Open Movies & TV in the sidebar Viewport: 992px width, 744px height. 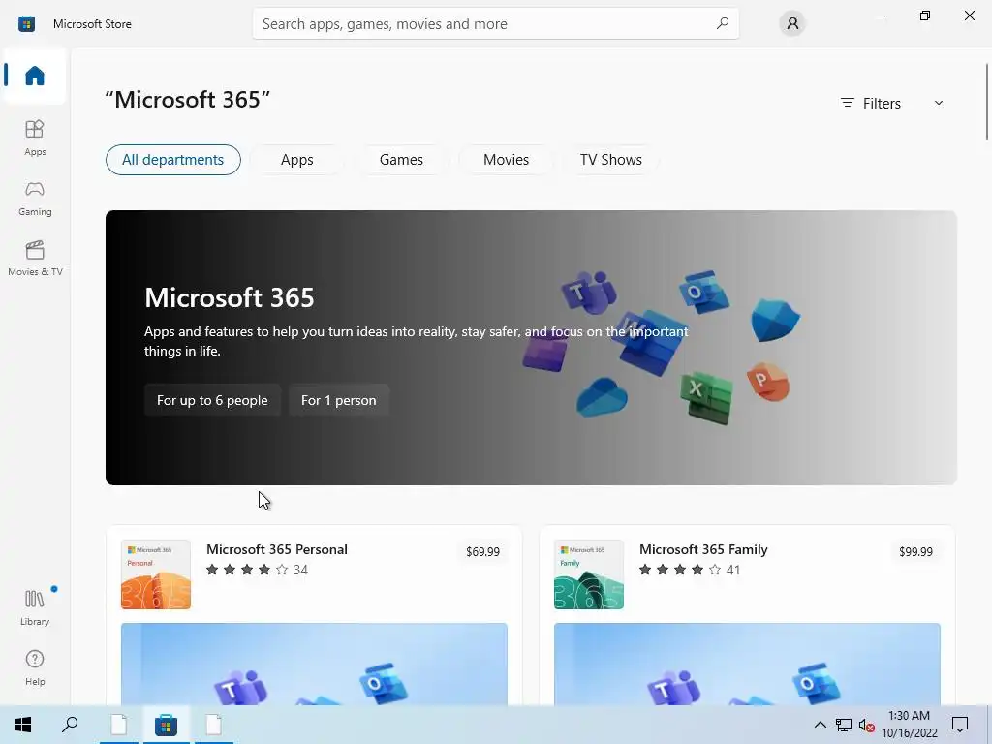pyautogui.click(x=35, y=258)
